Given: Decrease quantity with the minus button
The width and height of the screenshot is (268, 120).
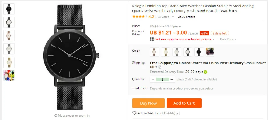Looking at the screenshot, I should click(153, 80).
